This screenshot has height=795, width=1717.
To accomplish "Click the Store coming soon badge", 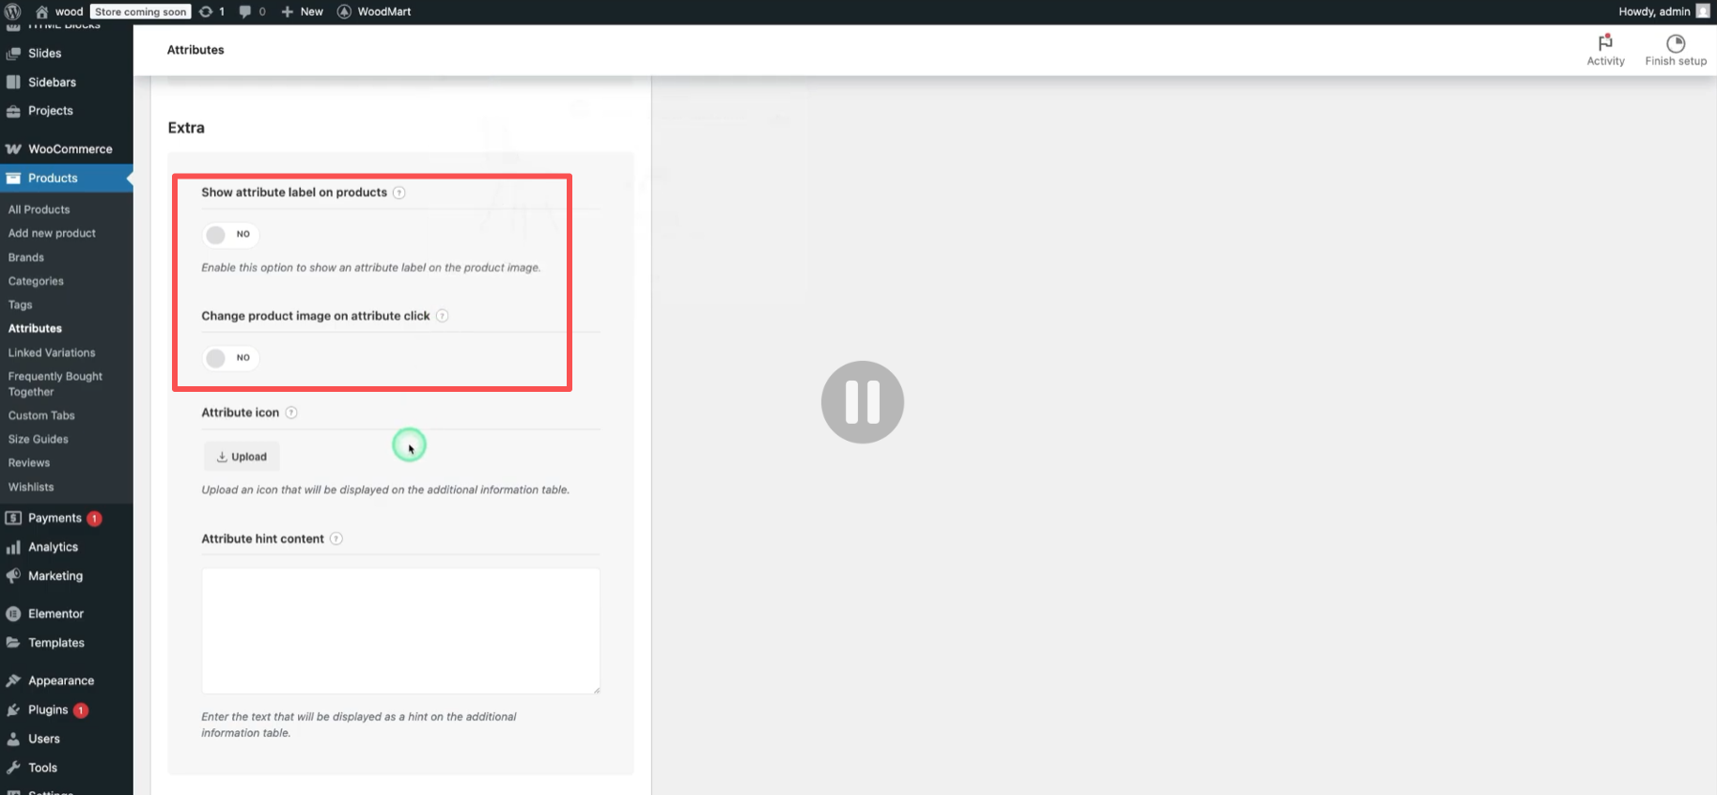I will [x=141, y=11].
